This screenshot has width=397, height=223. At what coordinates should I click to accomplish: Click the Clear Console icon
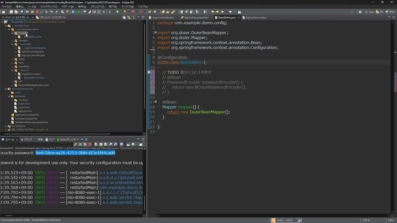[96, 144]
